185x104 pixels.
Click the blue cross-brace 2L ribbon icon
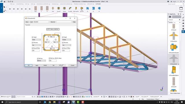[x=88, y=8]
